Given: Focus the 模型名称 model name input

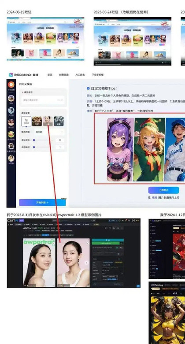Looking at the screenshot, I should (43, 100).
